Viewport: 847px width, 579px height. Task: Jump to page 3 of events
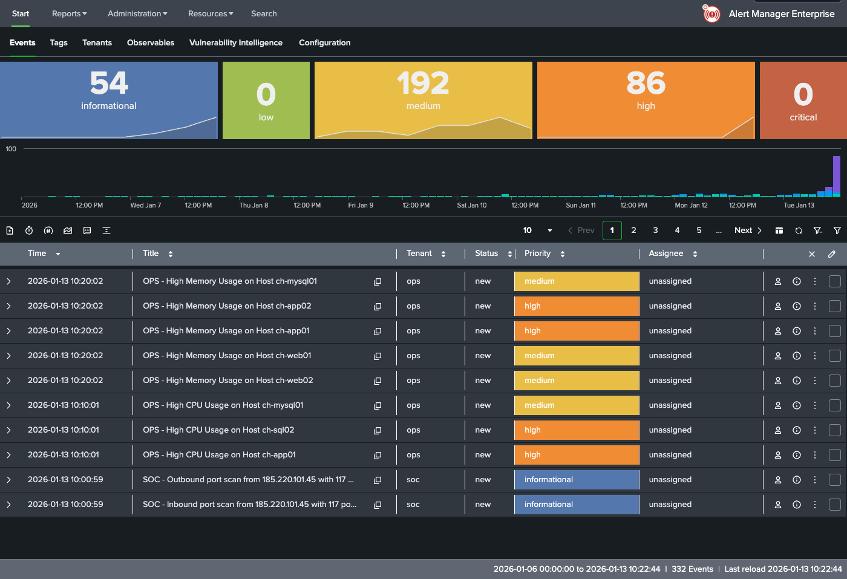coord(655,231)
